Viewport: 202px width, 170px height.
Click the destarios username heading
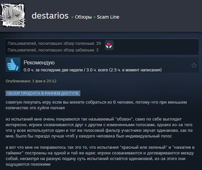tap(50, 16)
